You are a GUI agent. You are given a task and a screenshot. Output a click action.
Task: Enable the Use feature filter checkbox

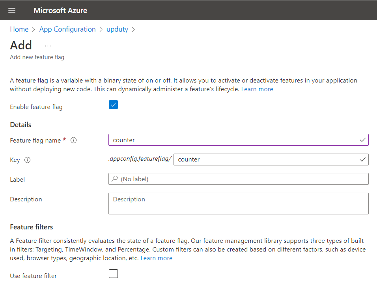click(x=113, y=274)
